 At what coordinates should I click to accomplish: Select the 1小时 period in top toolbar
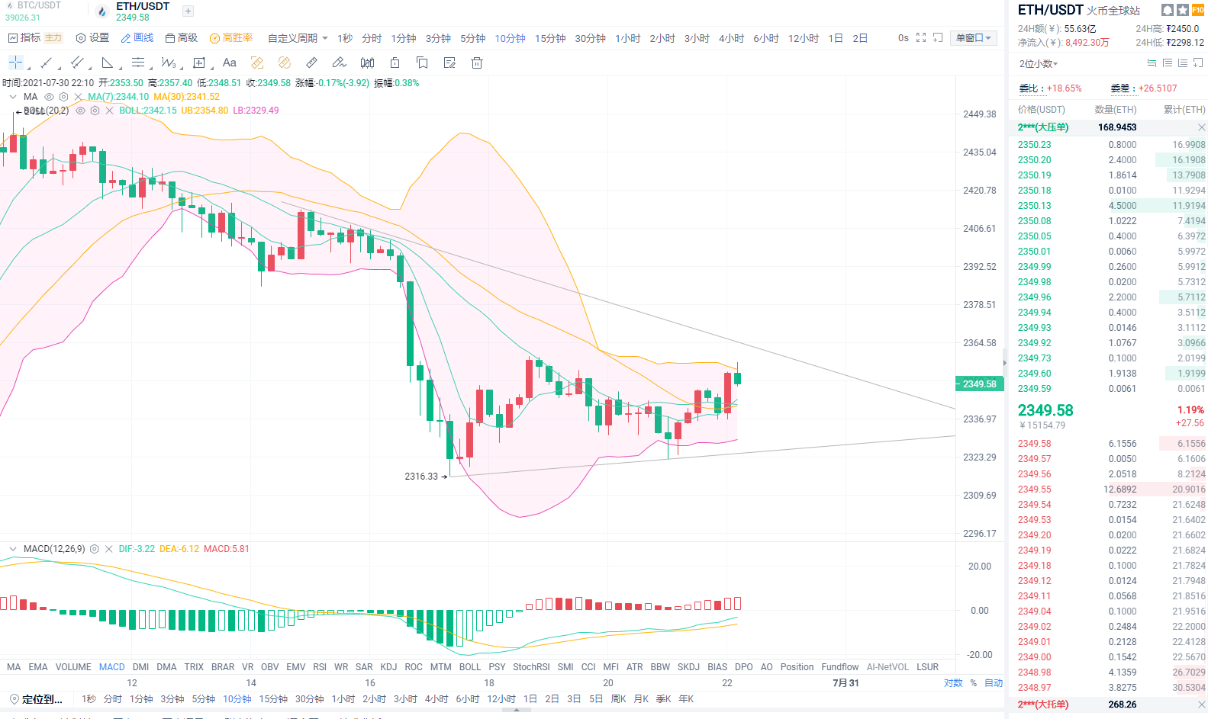(628, 38)
